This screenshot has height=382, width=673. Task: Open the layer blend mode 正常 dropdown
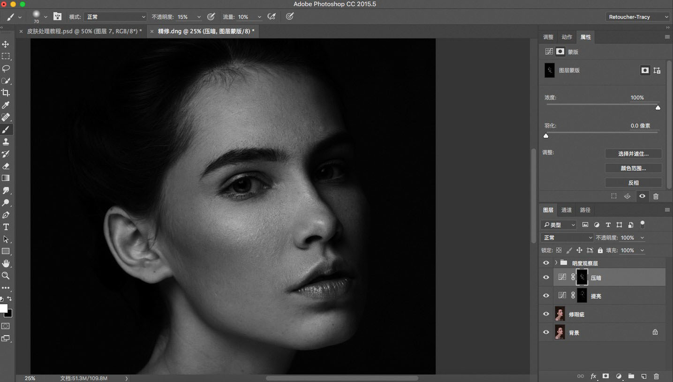click(567, 238)
